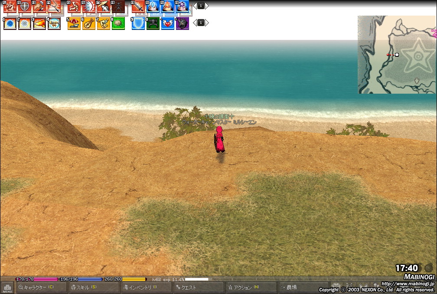This screenshot has width=437, height=294.
Task: Use the beach parasol chair icon in slot 5
Action: [x=74, y=23]
